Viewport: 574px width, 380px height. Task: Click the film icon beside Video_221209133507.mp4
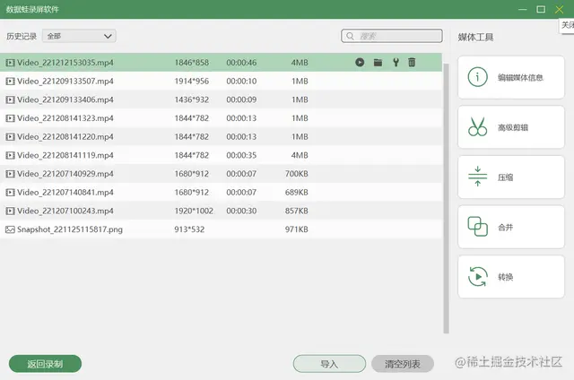(x=10, y=82)
